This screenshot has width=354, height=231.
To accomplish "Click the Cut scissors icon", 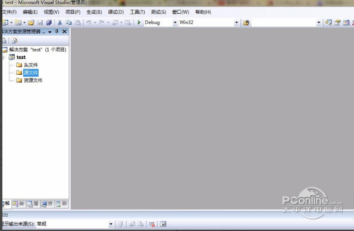I will pyautogui.click(x=60, y=23).
